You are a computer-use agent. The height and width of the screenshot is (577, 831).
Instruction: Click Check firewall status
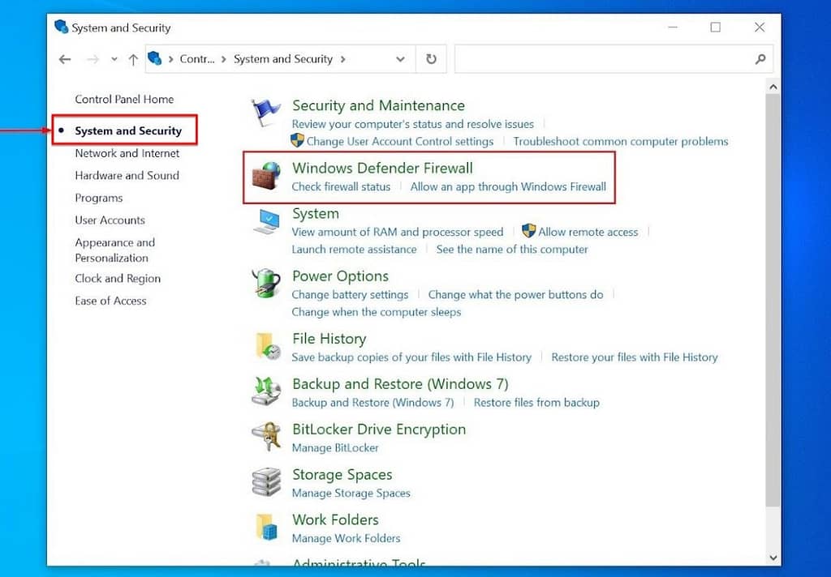[x=341, y=186]
